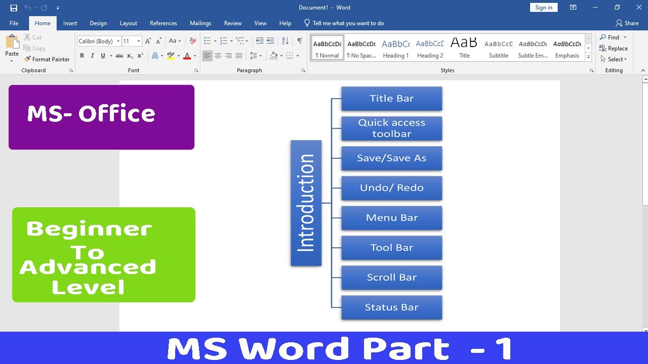The image size is (648, 364).
Task: Apply the Heading 1 style
Action: click(395, 49)
